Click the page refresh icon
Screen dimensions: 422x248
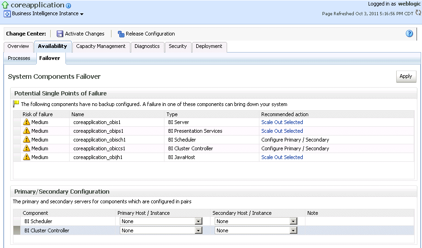(418, 13)
